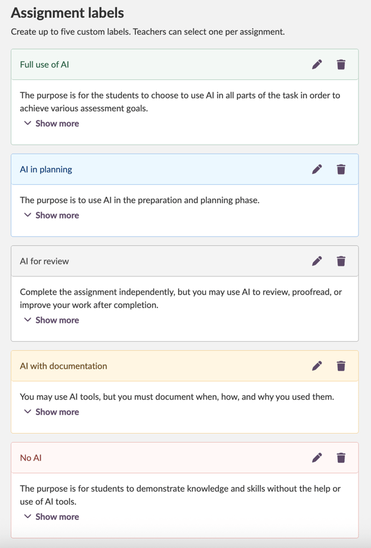The width and height of the screenshot is (371, 548).
Task: Click the pencil icon for "No AI"
Action: [x=317, y=457]
